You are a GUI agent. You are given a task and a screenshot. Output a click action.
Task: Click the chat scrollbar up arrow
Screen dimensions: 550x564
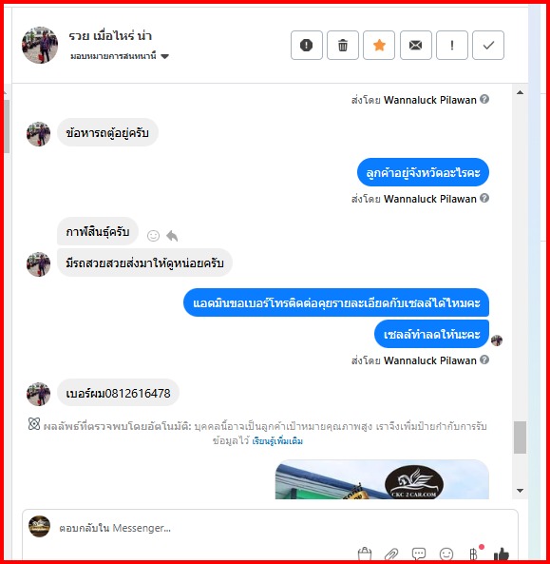click(x=520, y=92)
